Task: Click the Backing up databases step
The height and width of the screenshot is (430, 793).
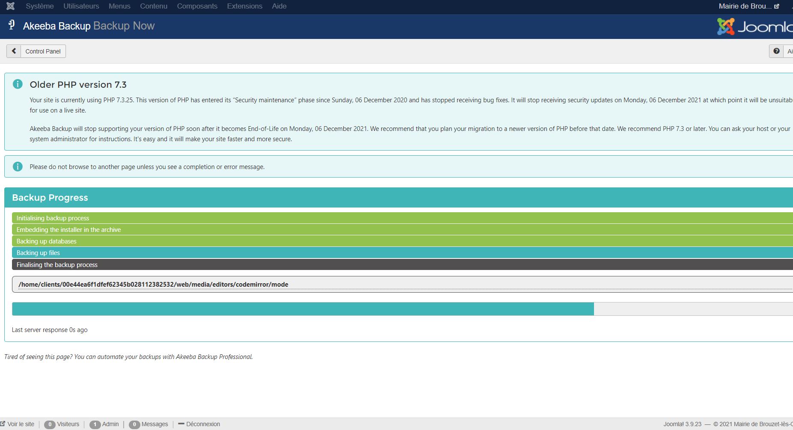Action: point(402,241)
